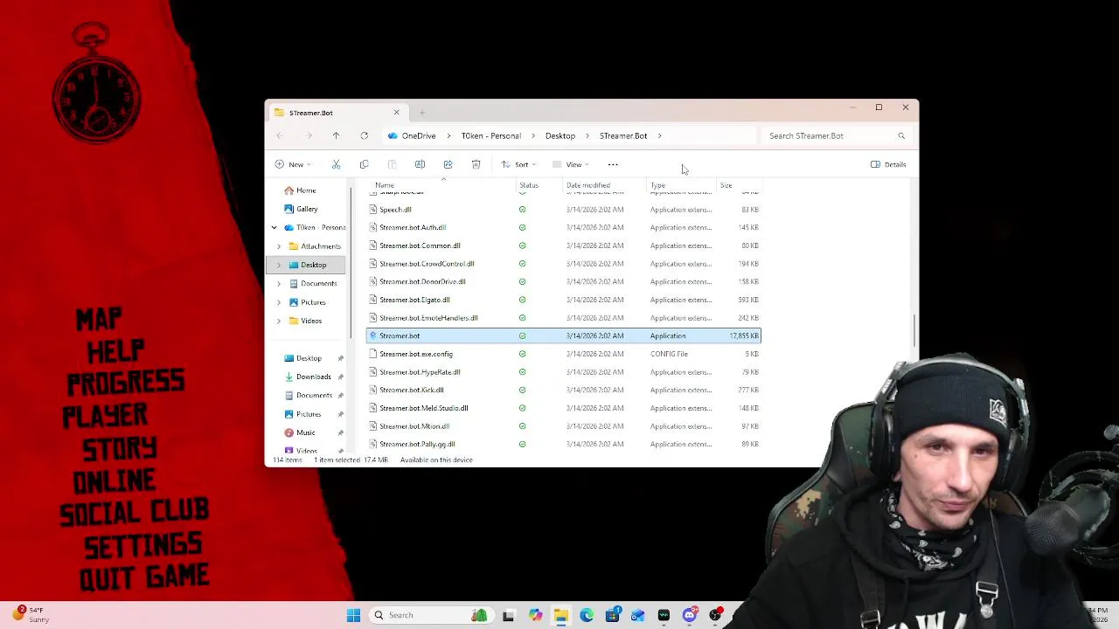Open the New item dropdown
Viewport: 1119px width, 629px height.
[x=292, y=164]
